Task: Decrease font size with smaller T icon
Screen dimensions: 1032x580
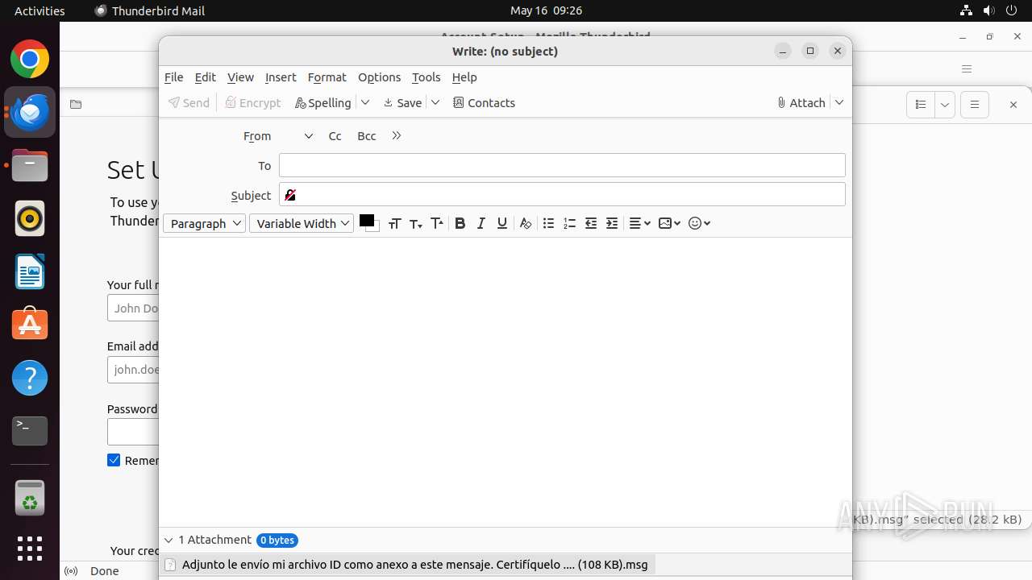Action: click(415, 223)
